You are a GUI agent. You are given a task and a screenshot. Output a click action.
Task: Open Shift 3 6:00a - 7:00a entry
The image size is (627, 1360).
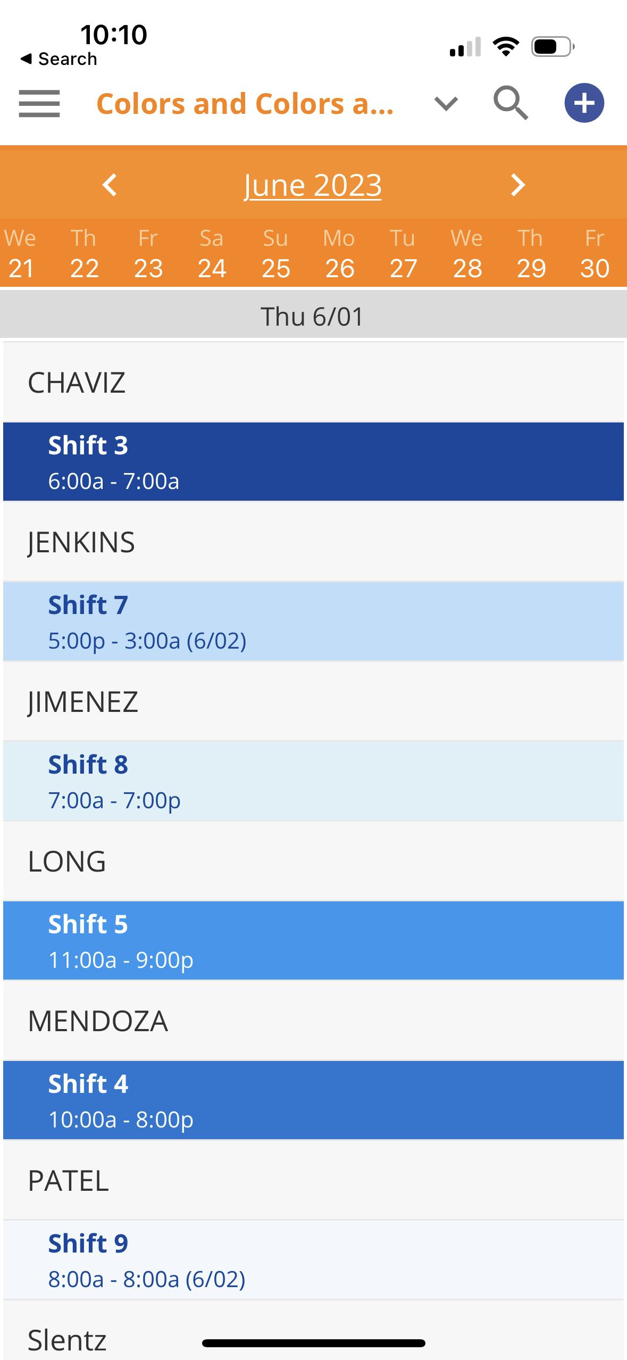pyautogui.click(x=313, y=462)
